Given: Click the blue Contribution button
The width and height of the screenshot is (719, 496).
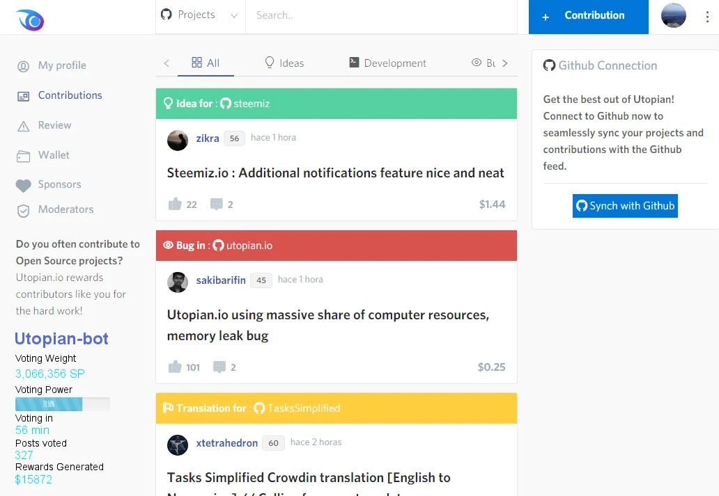Looking at the screenshot, I should (x=588, y=17).
